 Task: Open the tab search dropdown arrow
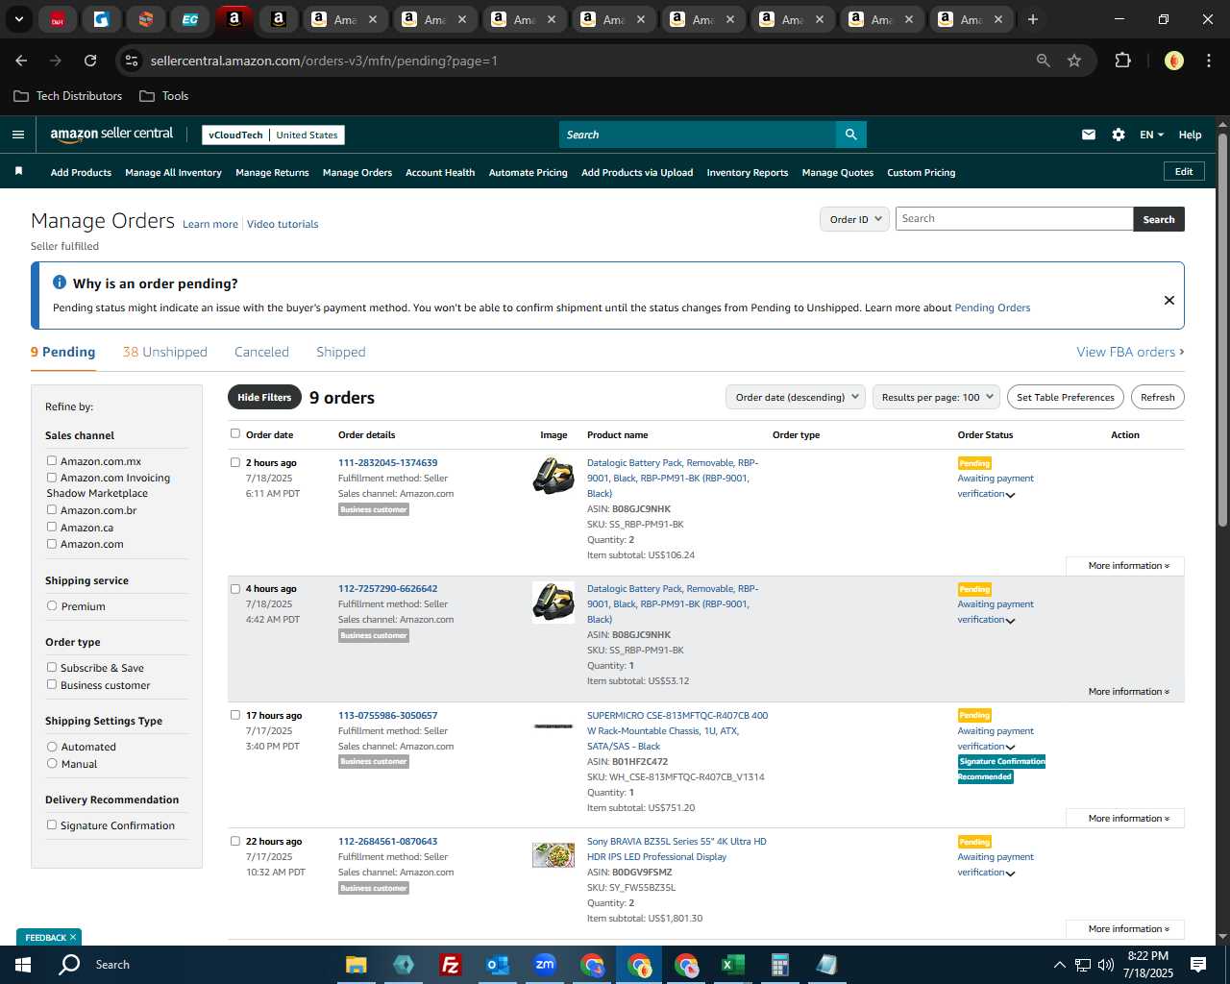coord(18,19)
